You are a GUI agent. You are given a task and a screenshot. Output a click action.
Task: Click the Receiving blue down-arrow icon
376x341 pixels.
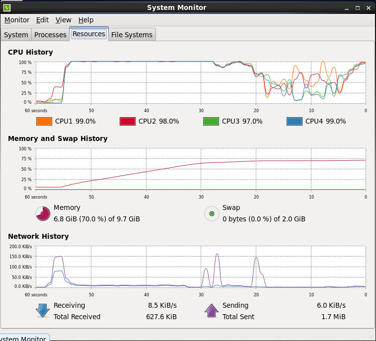pyautogui.click(x=43, y=311)
